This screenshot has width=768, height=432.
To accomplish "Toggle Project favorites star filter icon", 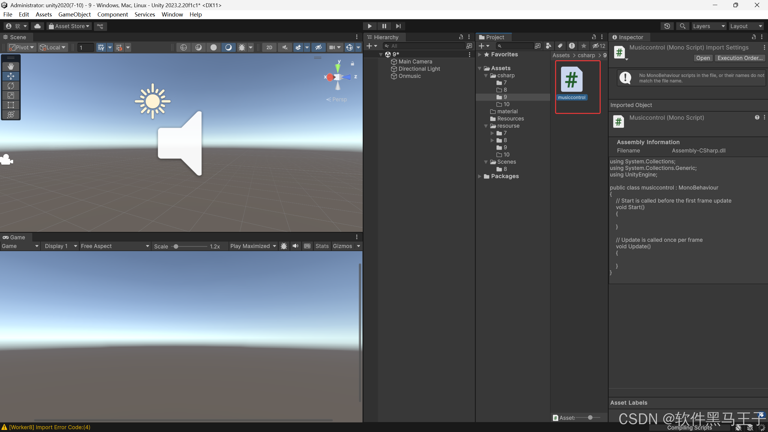I will point(583,46).
